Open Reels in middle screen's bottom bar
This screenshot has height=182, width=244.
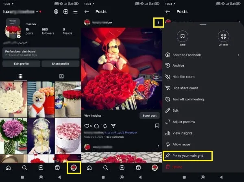tap(138, 168)
